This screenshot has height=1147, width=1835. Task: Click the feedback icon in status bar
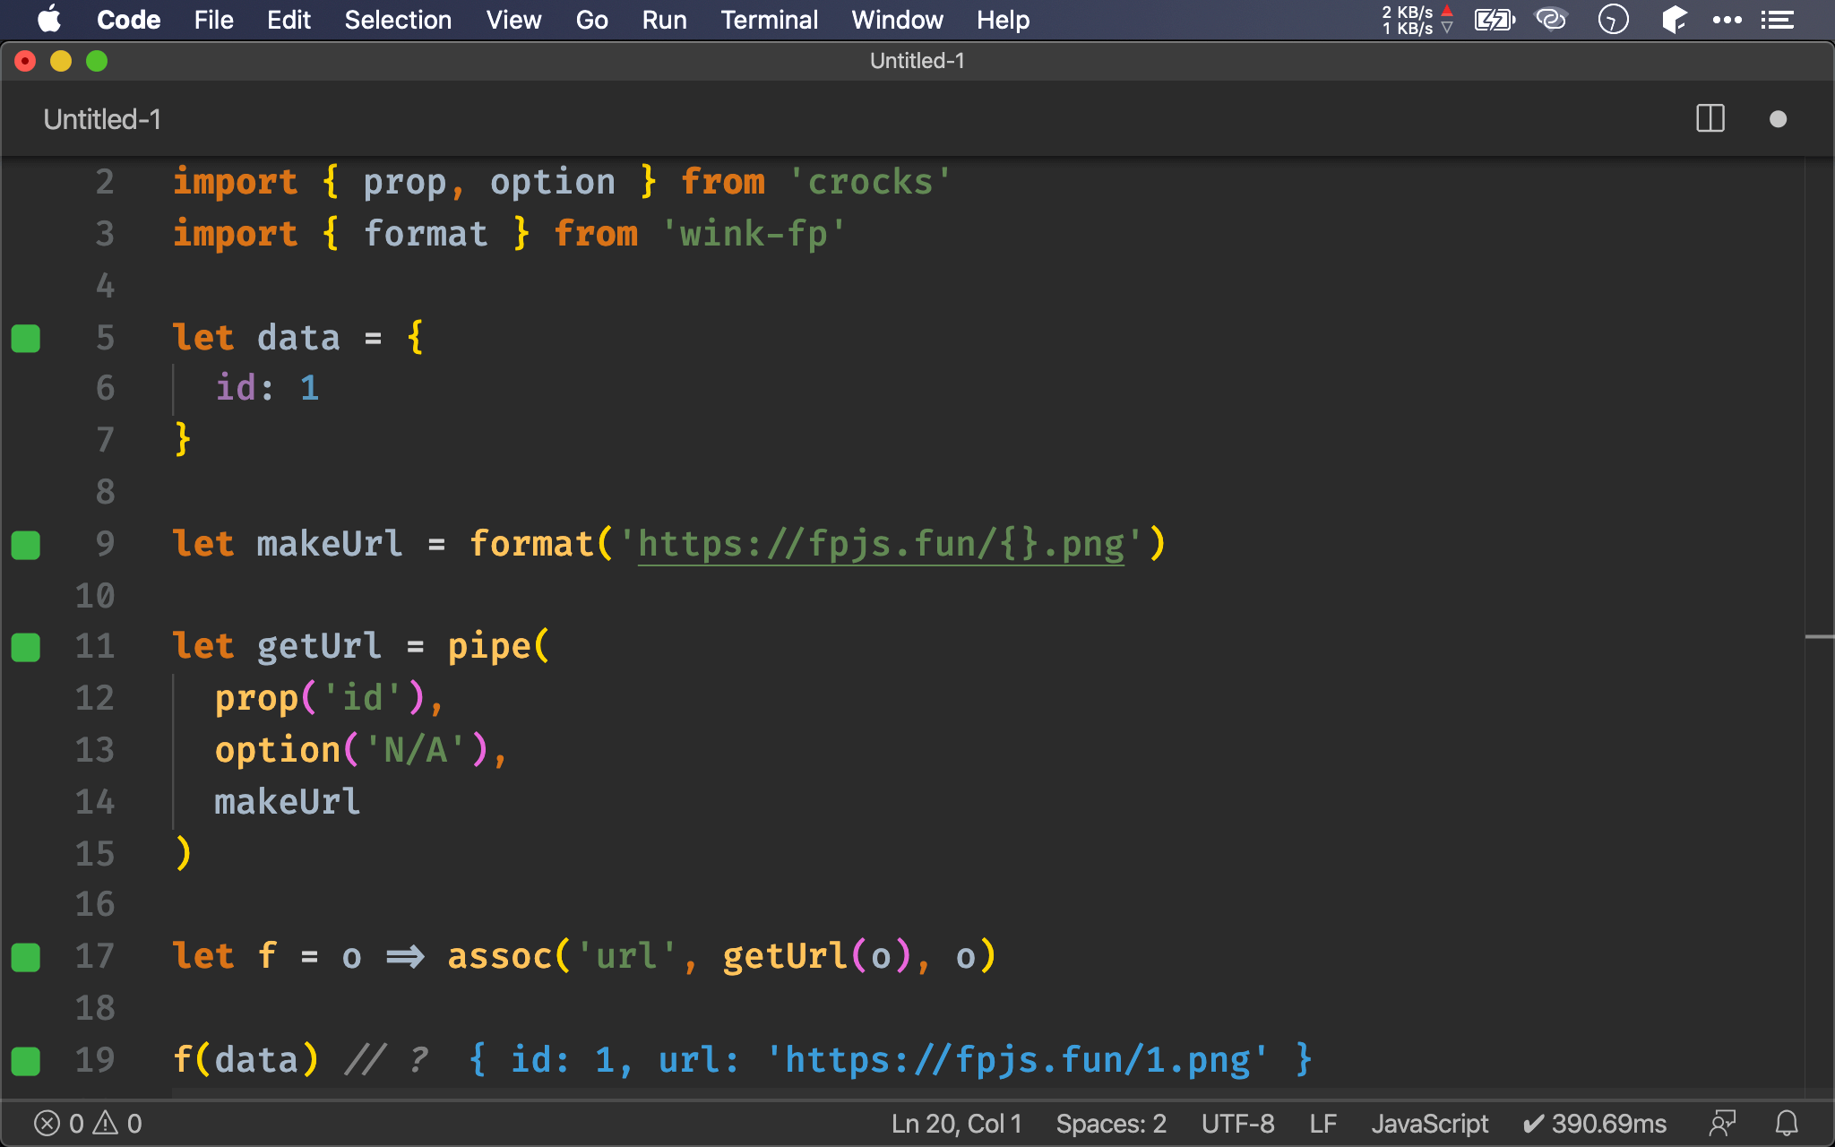coord(1722,1123)
